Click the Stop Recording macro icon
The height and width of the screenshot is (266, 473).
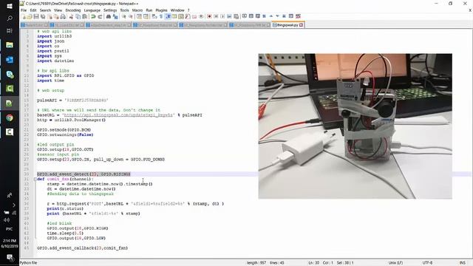click(216, 16)
